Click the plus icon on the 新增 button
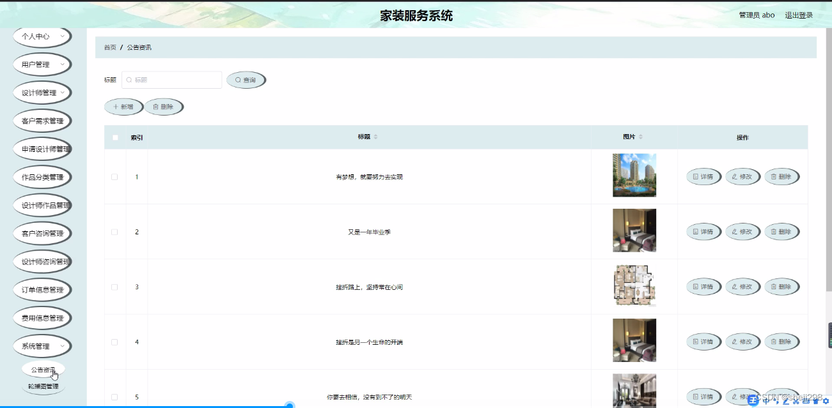This screenshot has height=408, width=832. tap(114, 106)
